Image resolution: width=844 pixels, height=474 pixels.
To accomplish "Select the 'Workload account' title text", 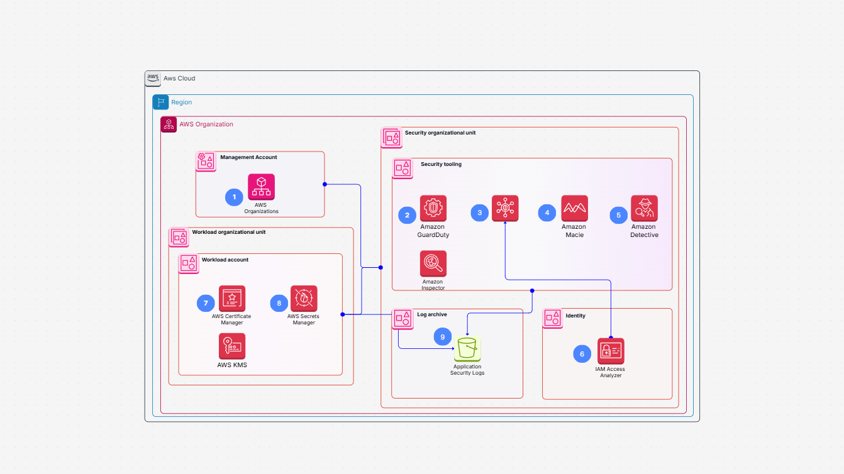I will click(225, 260).
